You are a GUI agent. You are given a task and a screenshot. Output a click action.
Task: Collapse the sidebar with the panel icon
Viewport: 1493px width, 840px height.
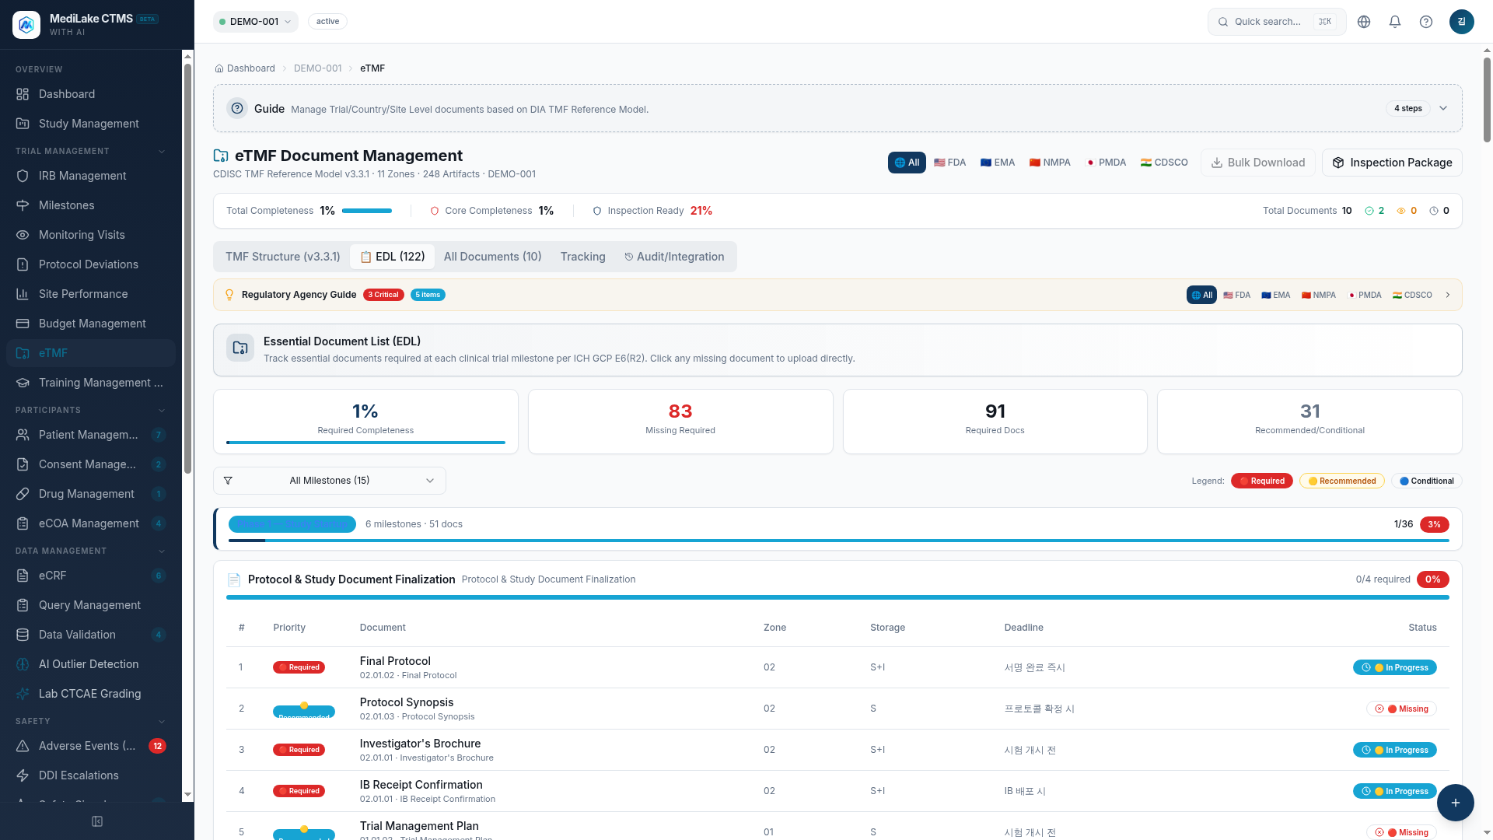click(97, 821)
